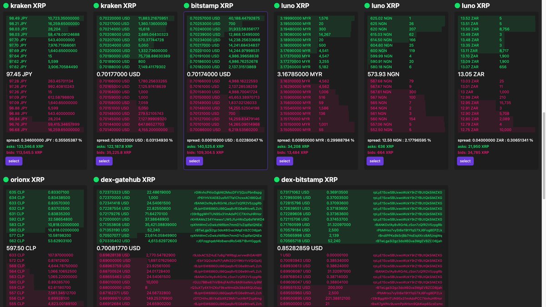This screenshot has height=307, width=546.
Task: Click mid price 97.45 JPY
Action: point(19,74)
